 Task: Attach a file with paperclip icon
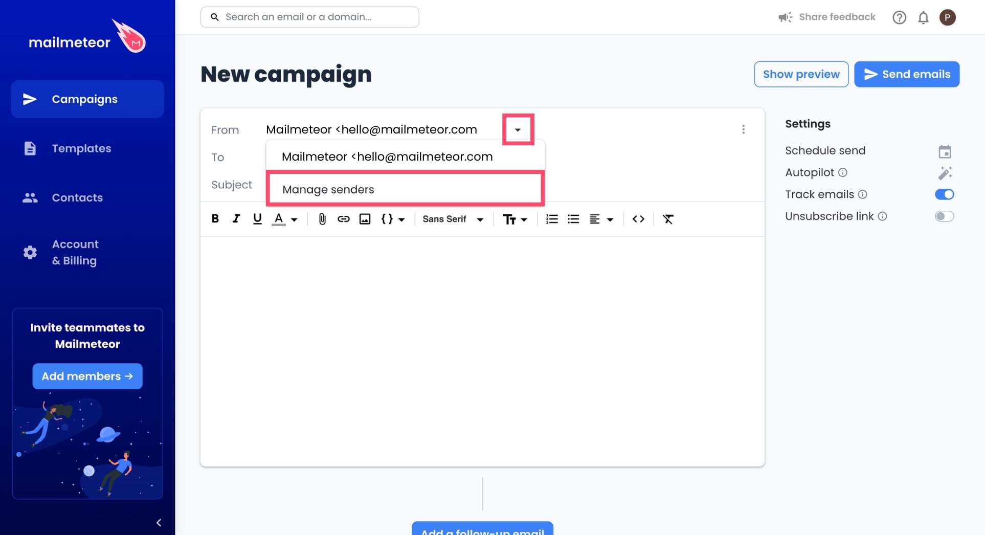click(322, 219)
